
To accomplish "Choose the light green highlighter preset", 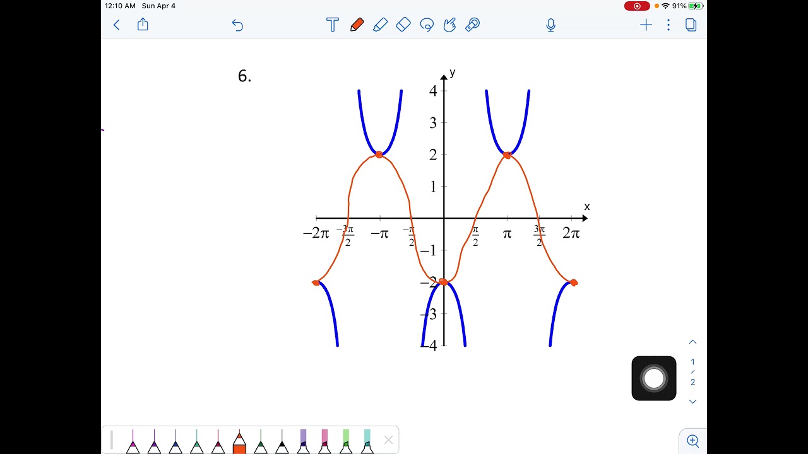I will [346, 441].
